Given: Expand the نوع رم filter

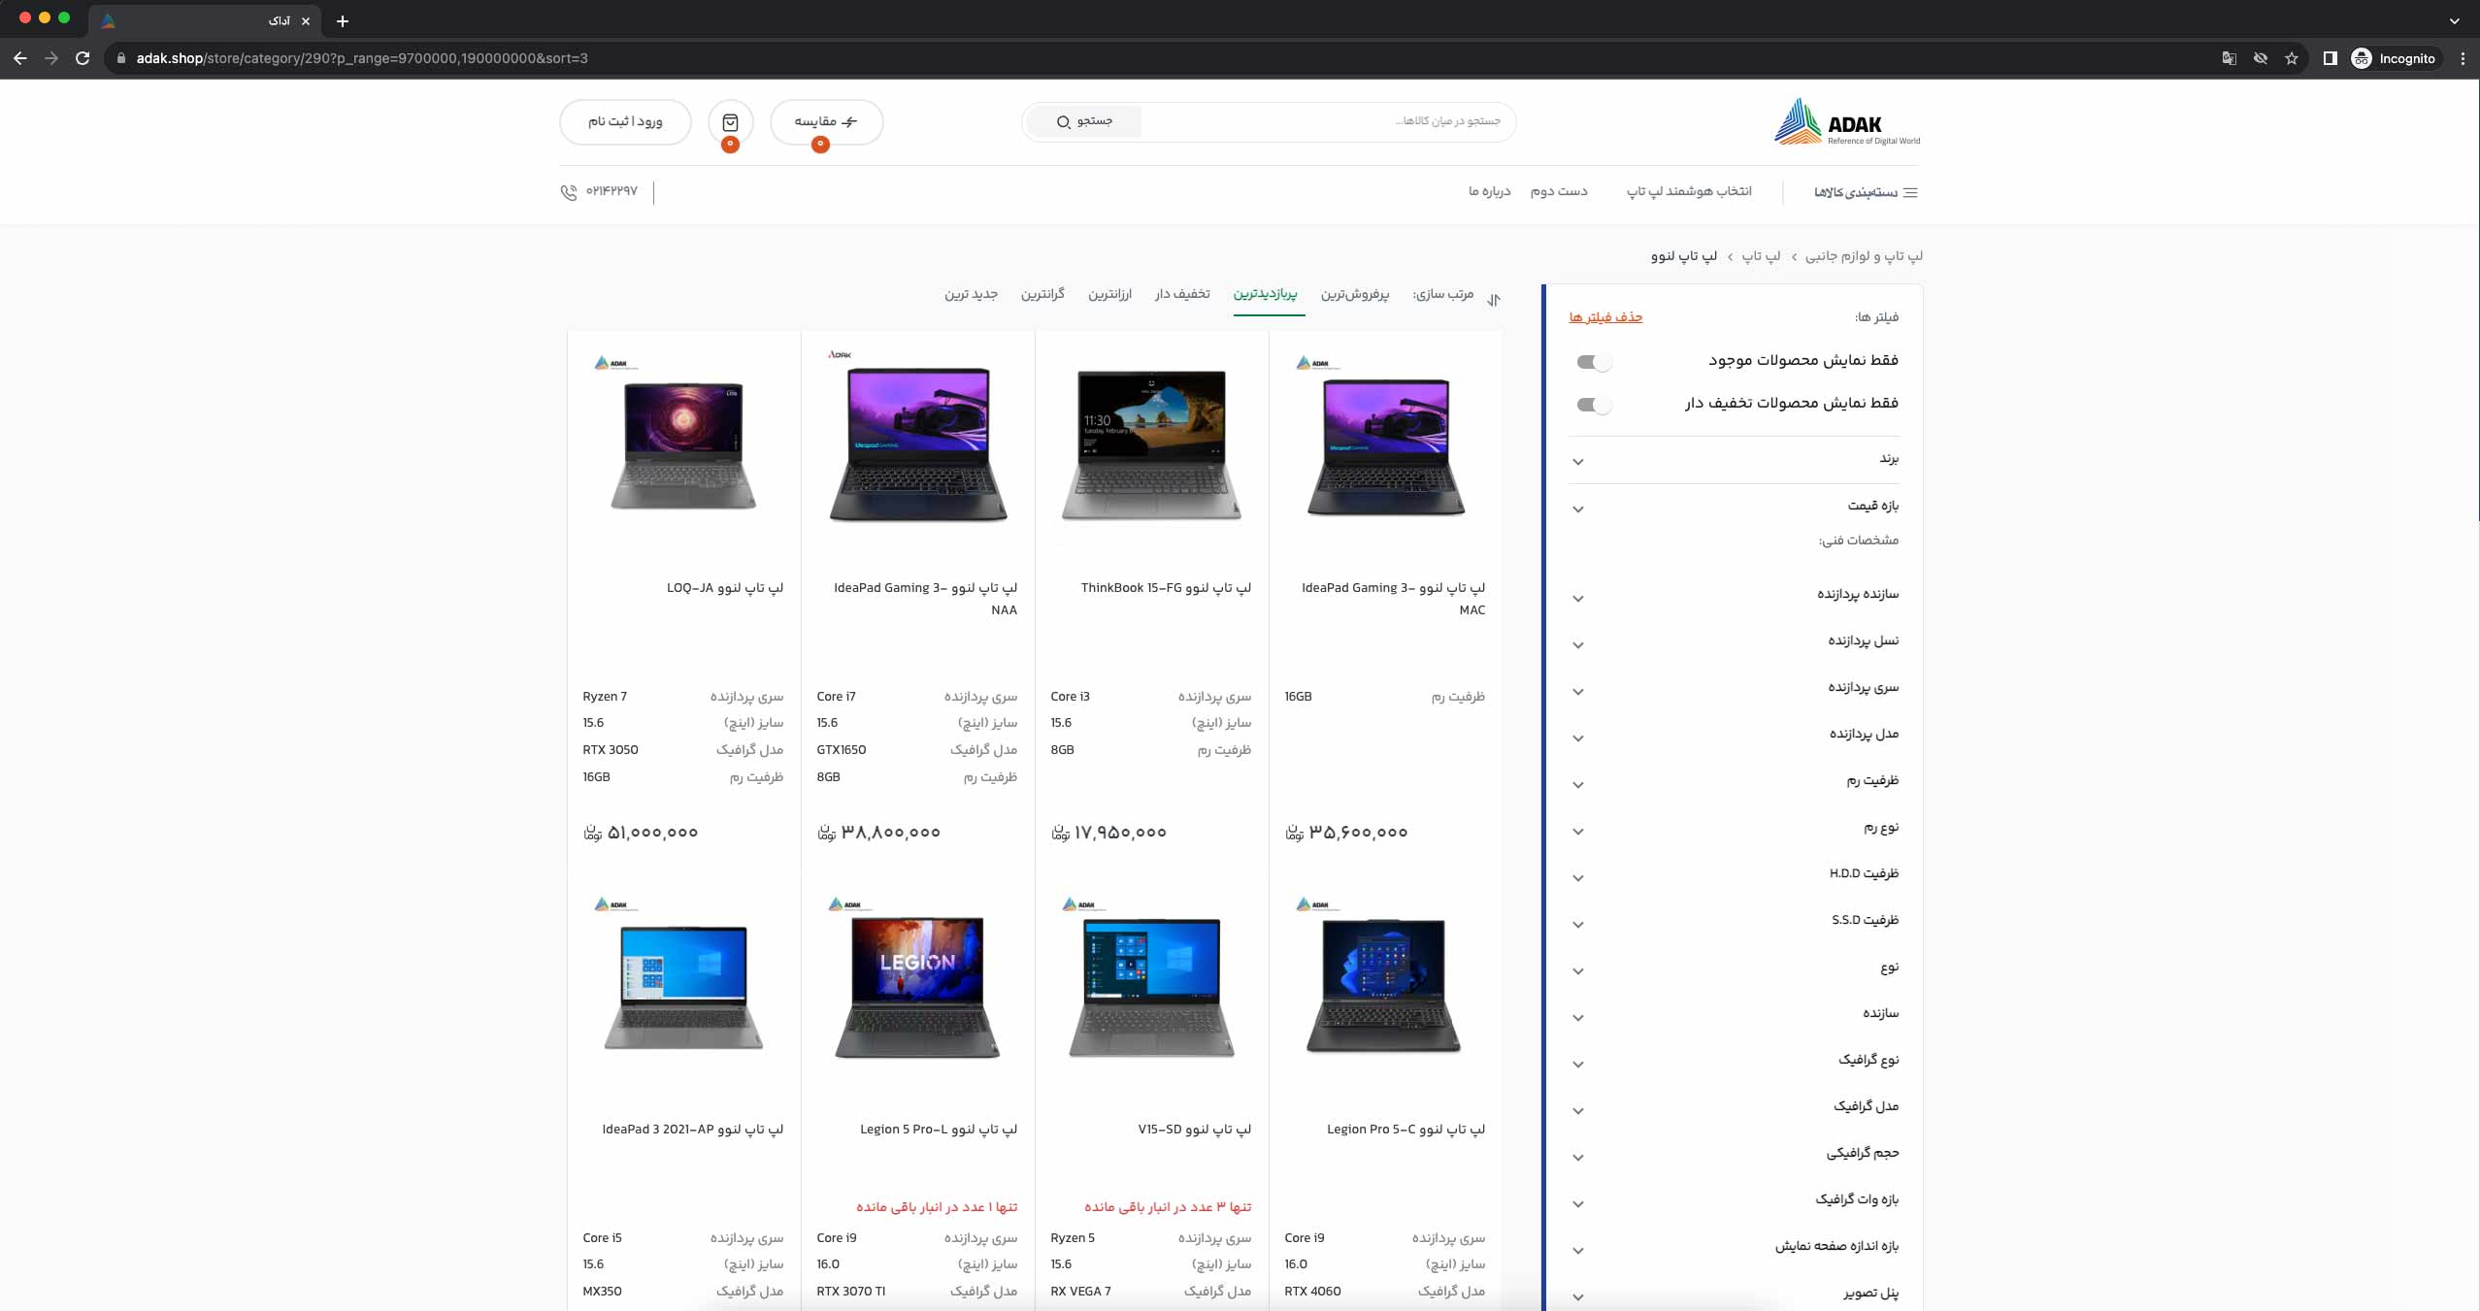Looking at the screenshot, I should pos(1735,829).
